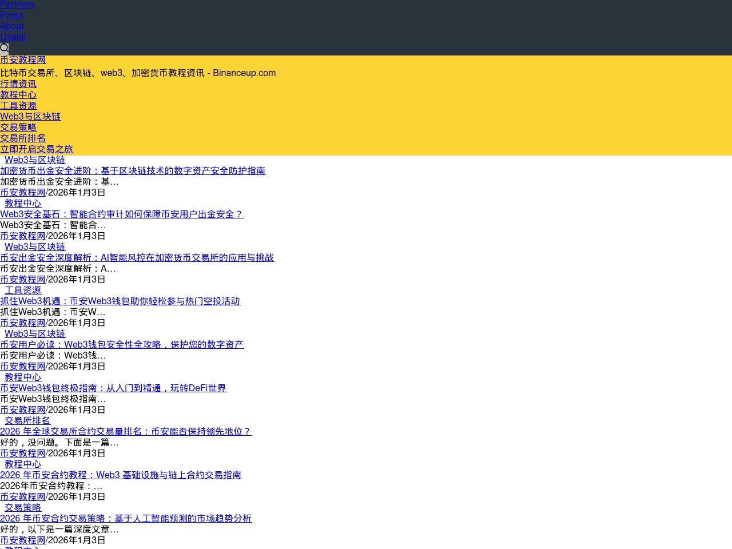Open author 币安教程网 under the 币安出金安全深度解析 article
This screenshot has width=732, height=549.
(x=23, y=280)
